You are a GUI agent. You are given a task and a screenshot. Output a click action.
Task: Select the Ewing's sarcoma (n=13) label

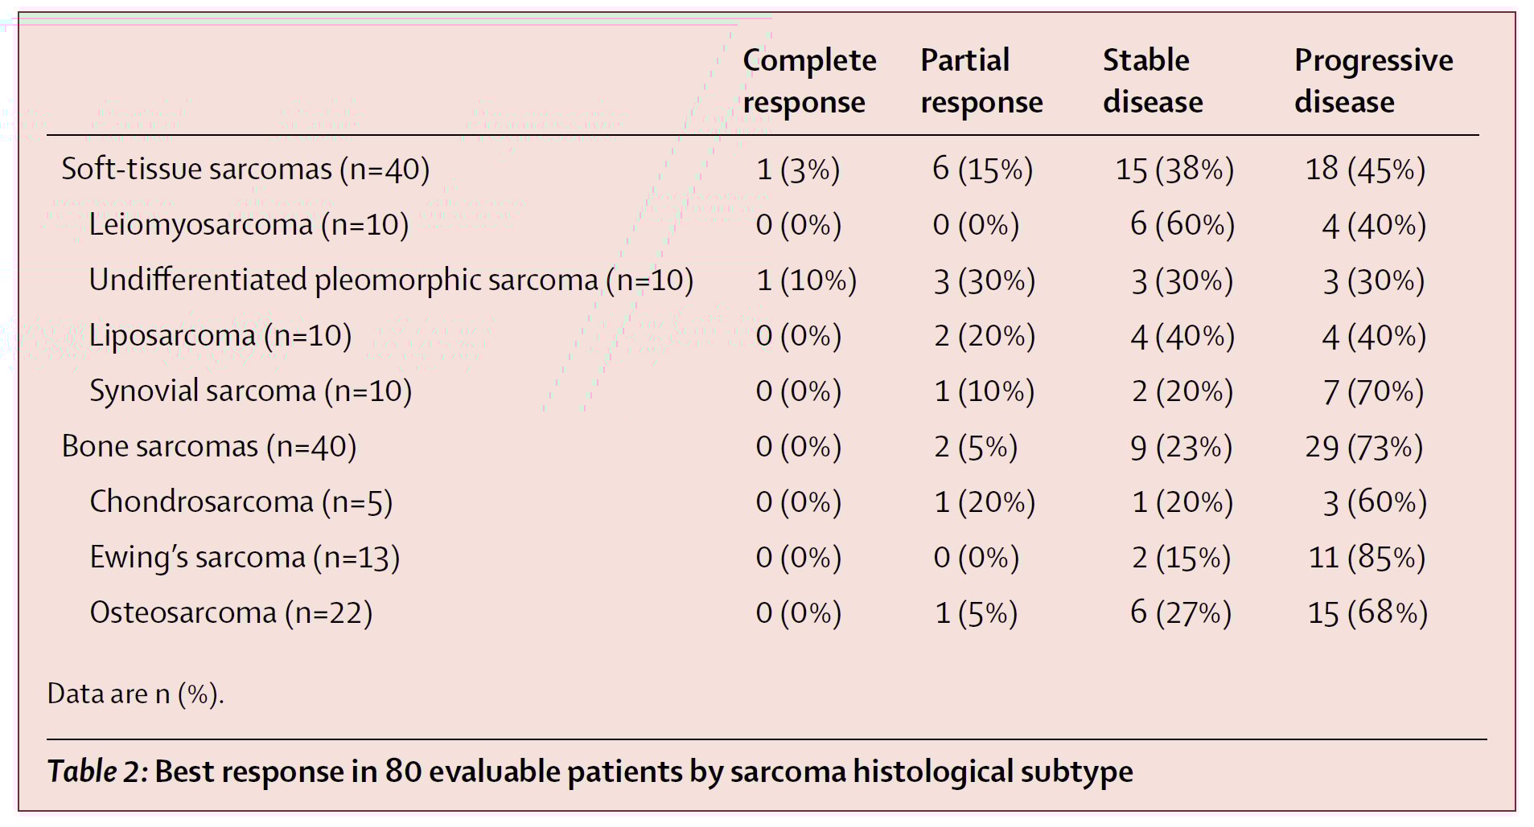(x=245, y=558)
